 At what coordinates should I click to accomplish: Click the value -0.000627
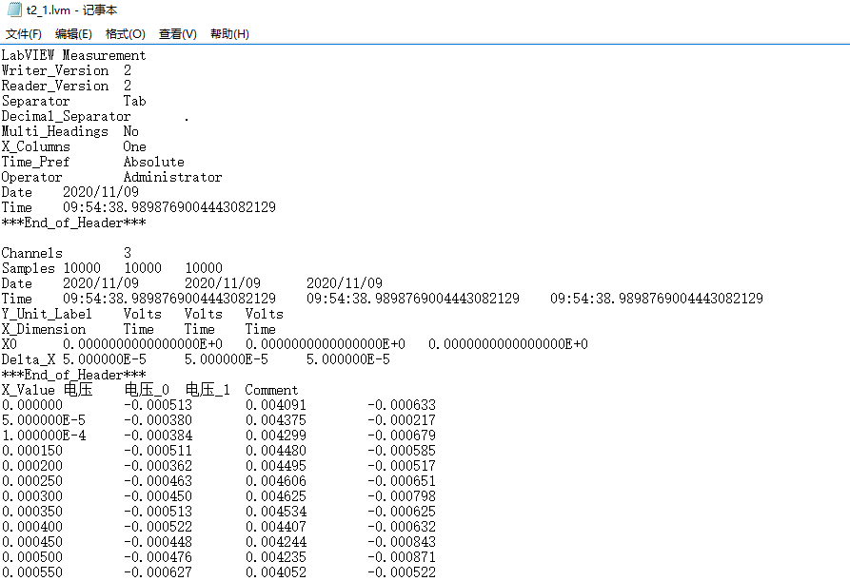(158, 571)
